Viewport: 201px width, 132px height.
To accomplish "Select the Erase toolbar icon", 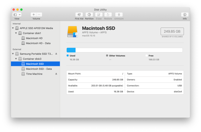I will 99,15.
